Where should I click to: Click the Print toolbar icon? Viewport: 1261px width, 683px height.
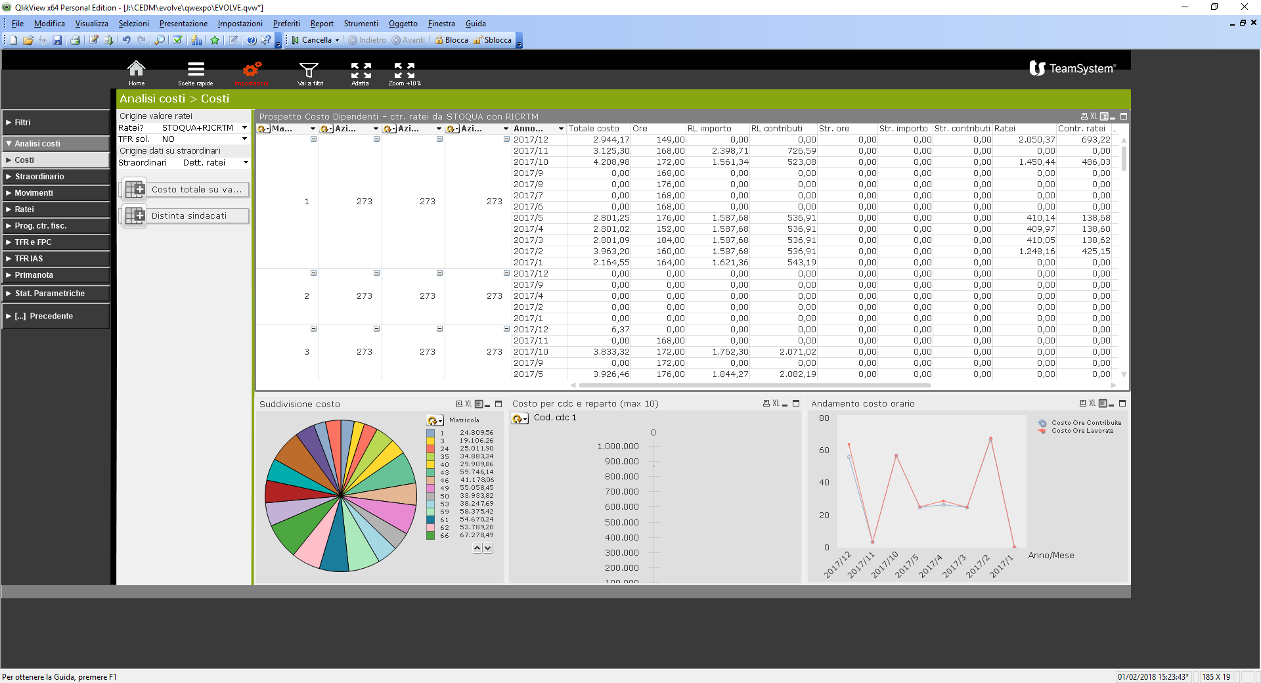[75, 40]
